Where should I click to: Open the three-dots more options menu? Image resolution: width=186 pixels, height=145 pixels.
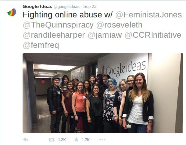click(x=102, y=140)
